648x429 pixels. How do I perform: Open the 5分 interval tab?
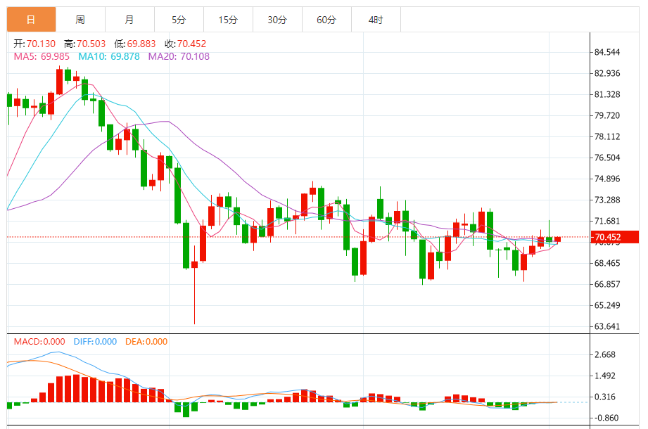click(x=179, y=20)
